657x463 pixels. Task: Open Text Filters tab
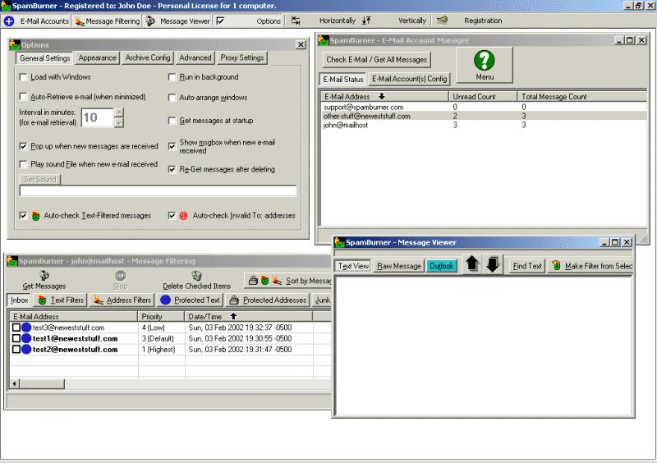coord(61,300)
